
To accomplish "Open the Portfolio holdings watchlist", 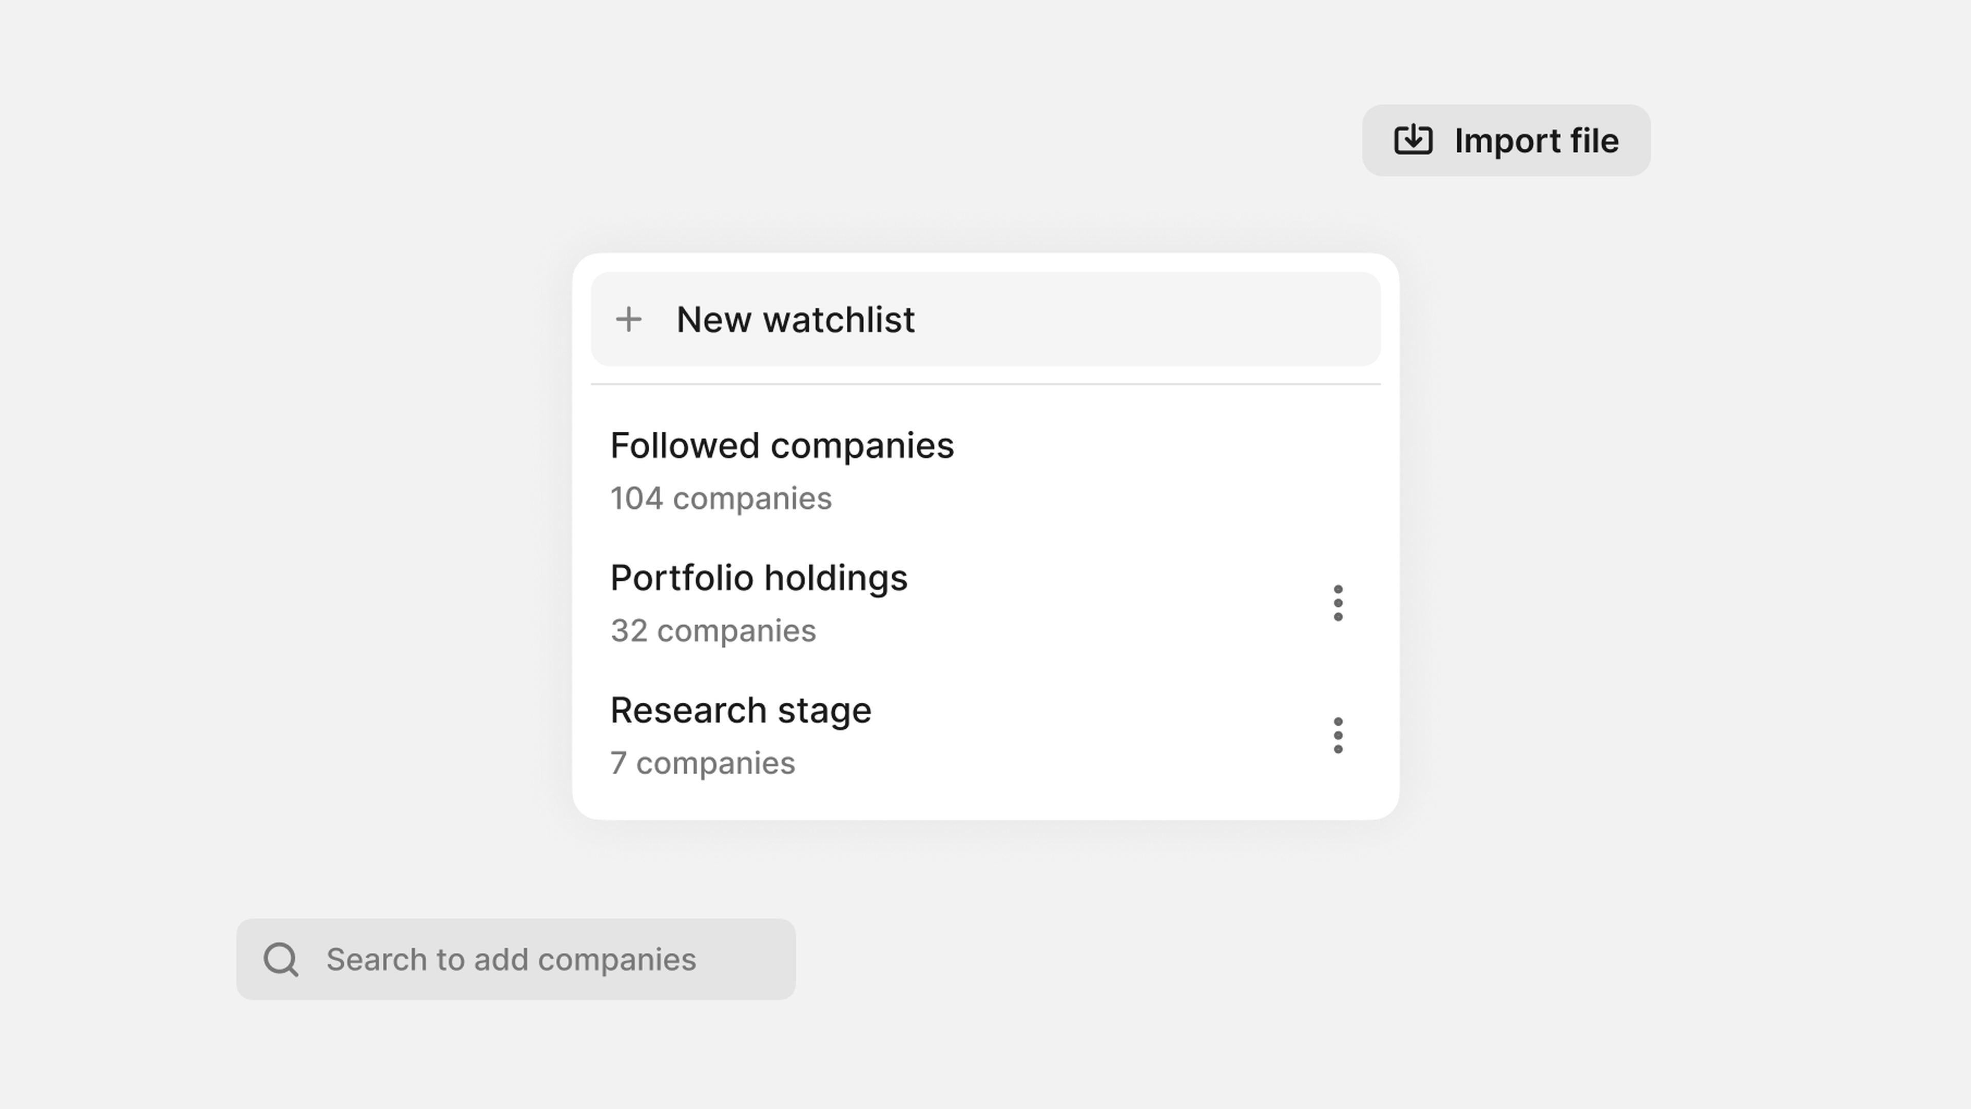I will (759, 578).
